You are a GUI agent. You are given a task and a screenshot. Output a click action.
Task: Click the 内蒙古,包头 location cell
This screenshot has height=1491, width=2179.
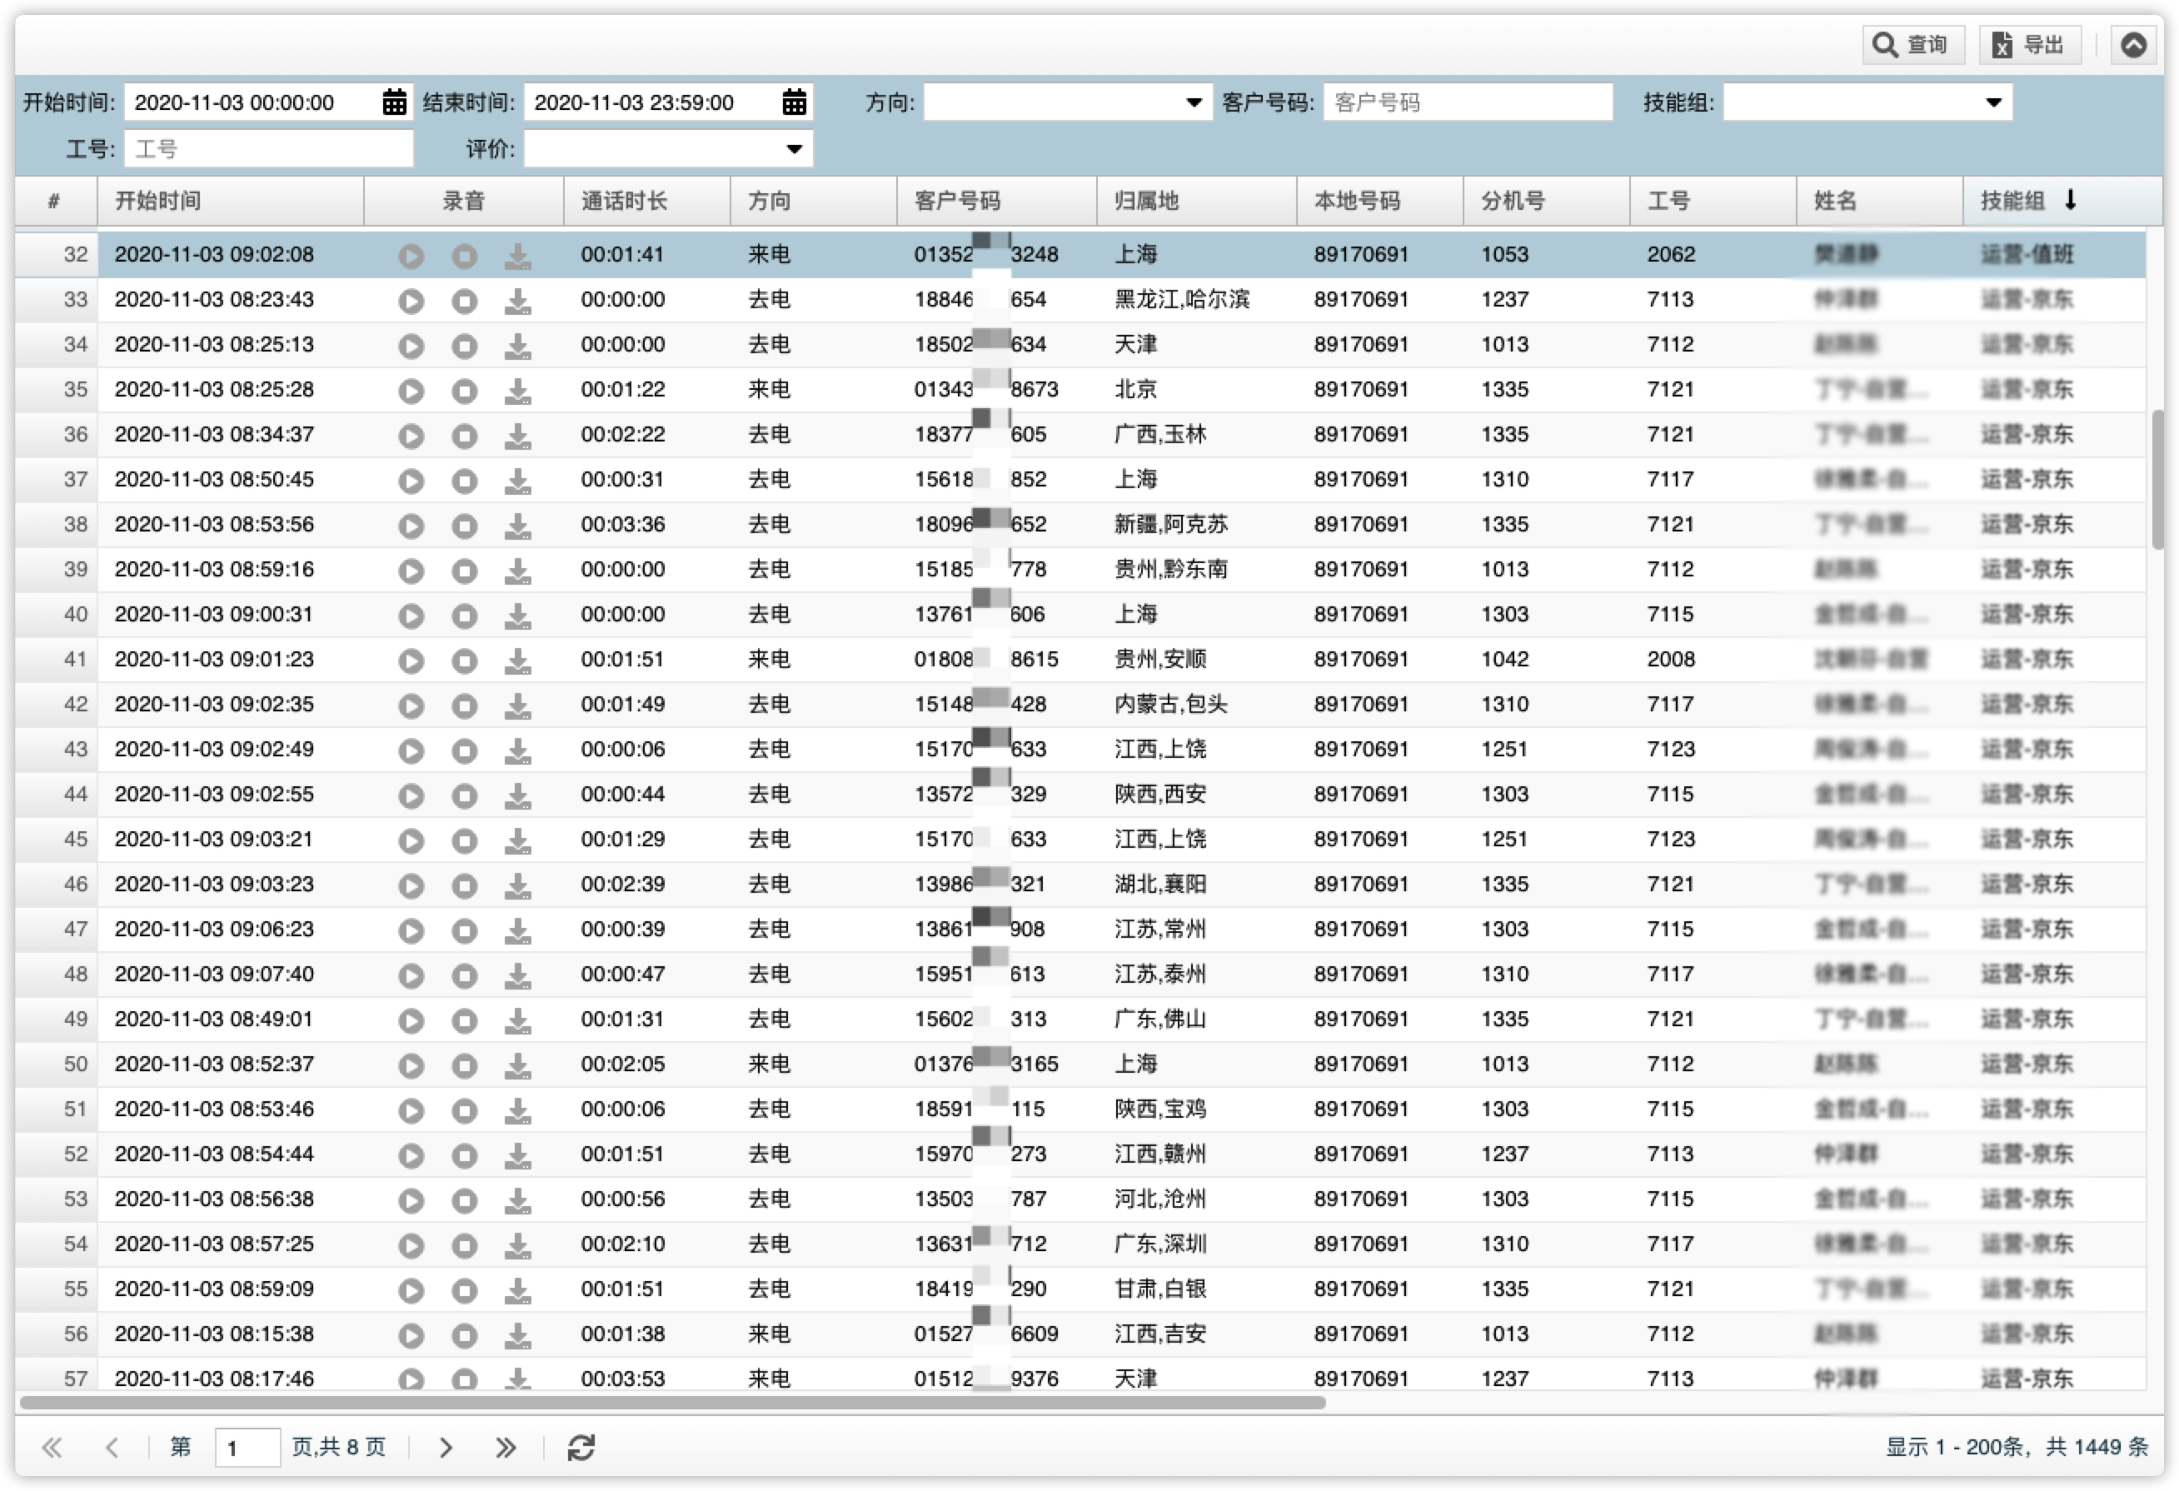[x=1171, y=706]
